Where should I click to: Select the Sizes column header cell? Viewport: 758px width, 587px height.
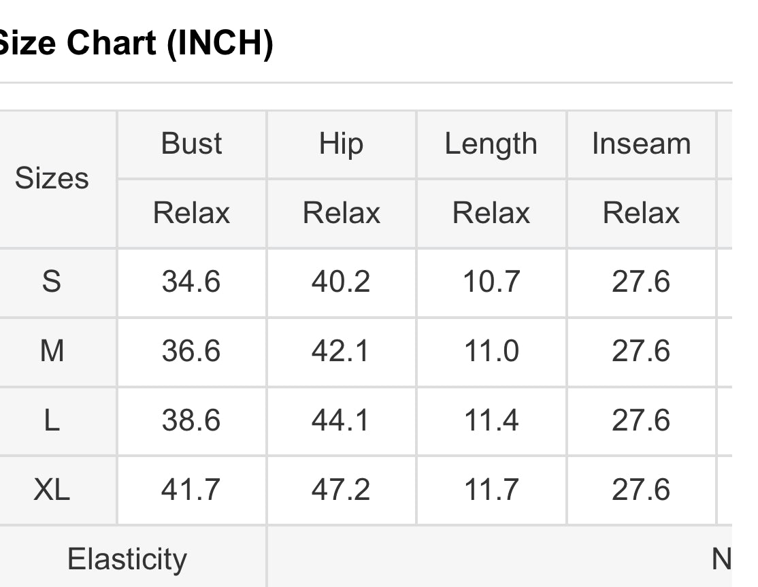(x=52, y=179)
